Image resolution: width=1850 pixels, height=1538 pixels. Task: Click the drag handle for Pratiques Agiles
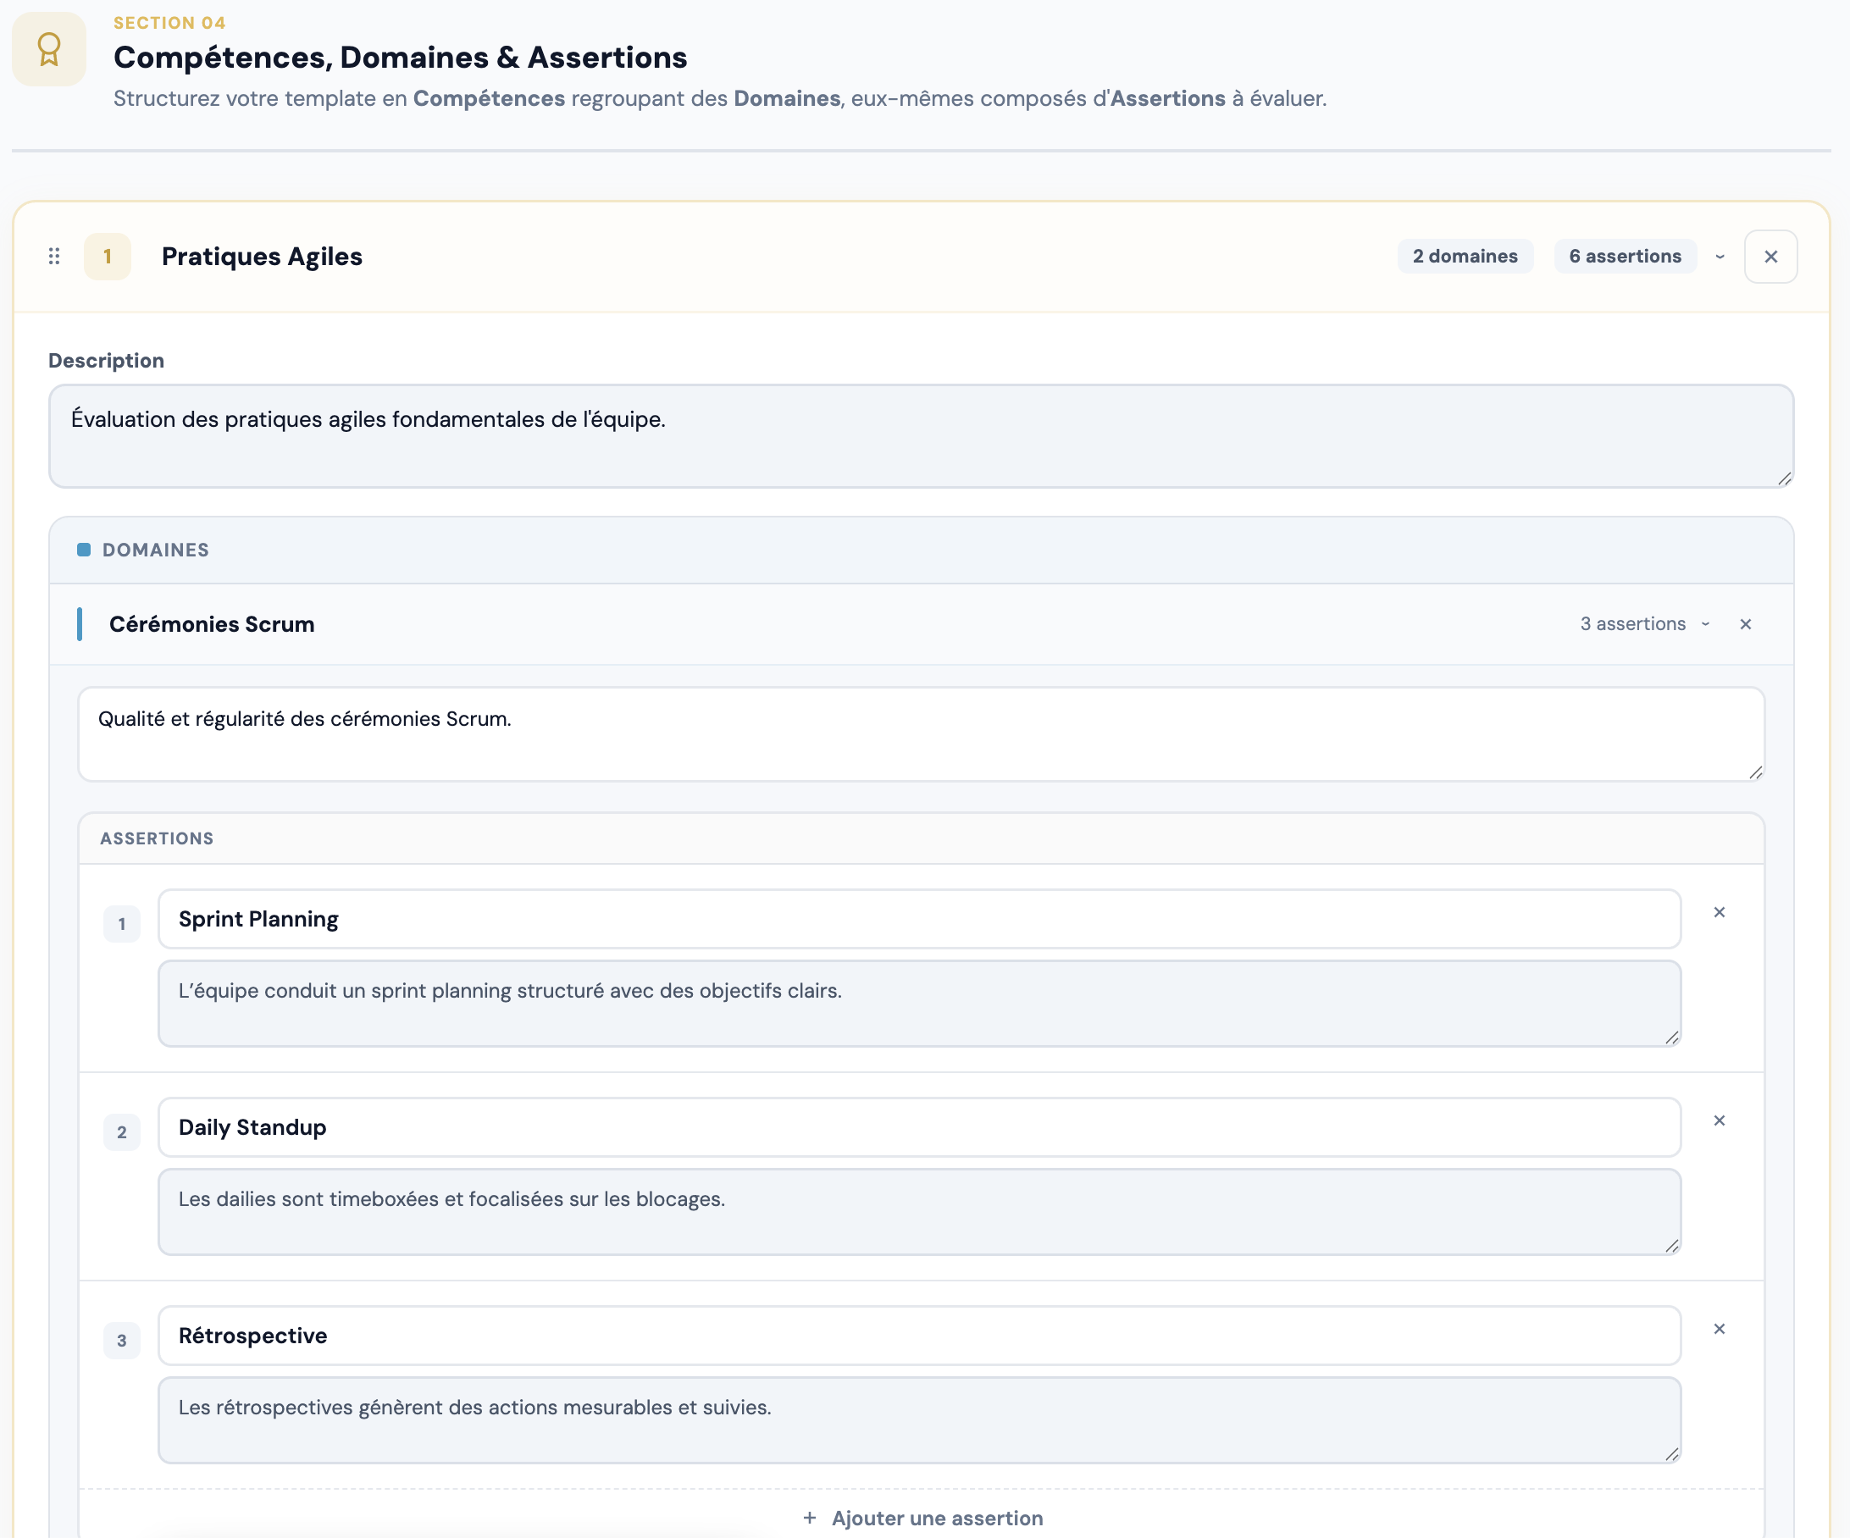point(53,257)
